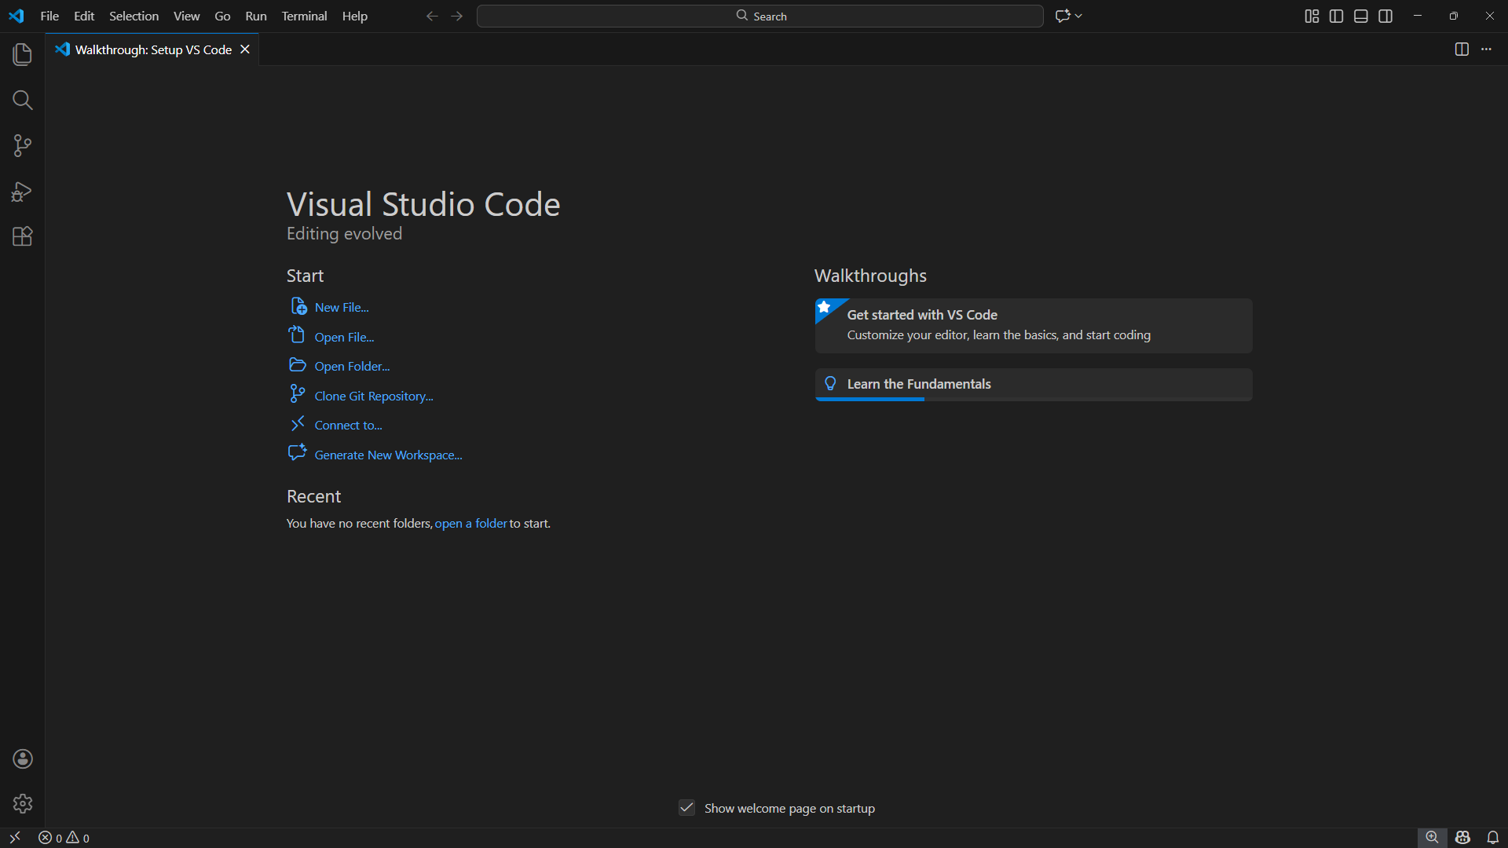The height and width of the screenshot is (848, 1508).
Task: Toggle the primary side bar layout button
Action: click(1336, 16)
